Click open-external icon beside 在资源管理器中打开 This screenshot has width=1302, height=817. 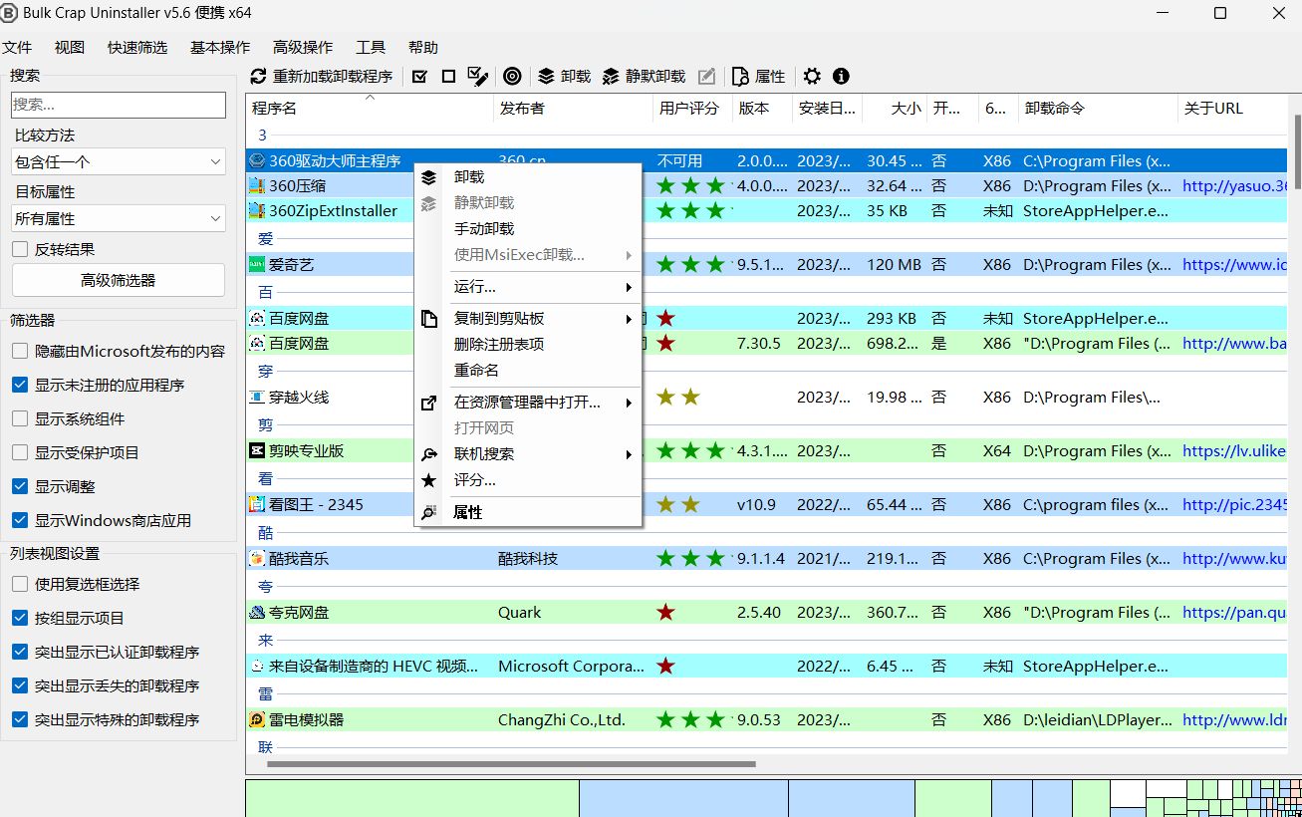click(429, 403)
